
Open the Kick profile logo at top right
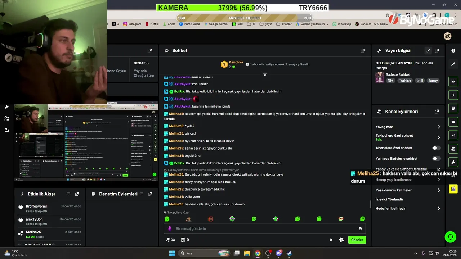click(x=448, y=36)
